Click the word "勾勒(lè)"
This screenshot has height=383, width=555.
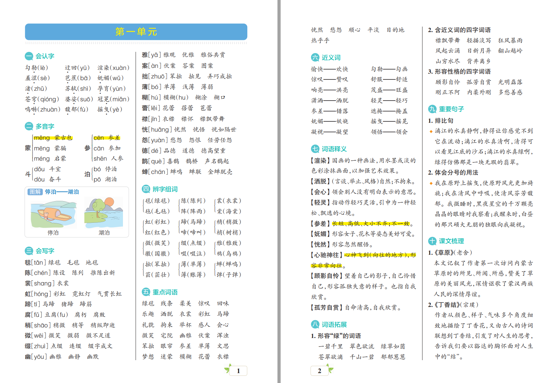[37, 68]
